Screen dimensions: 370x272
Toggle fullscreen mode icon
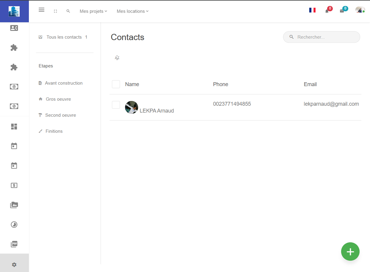tap(55, 11)
